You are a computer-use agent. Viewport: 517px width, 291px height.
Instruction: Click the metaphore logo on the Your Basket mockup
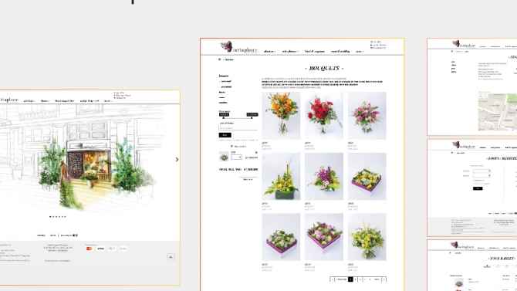[462, 246]
